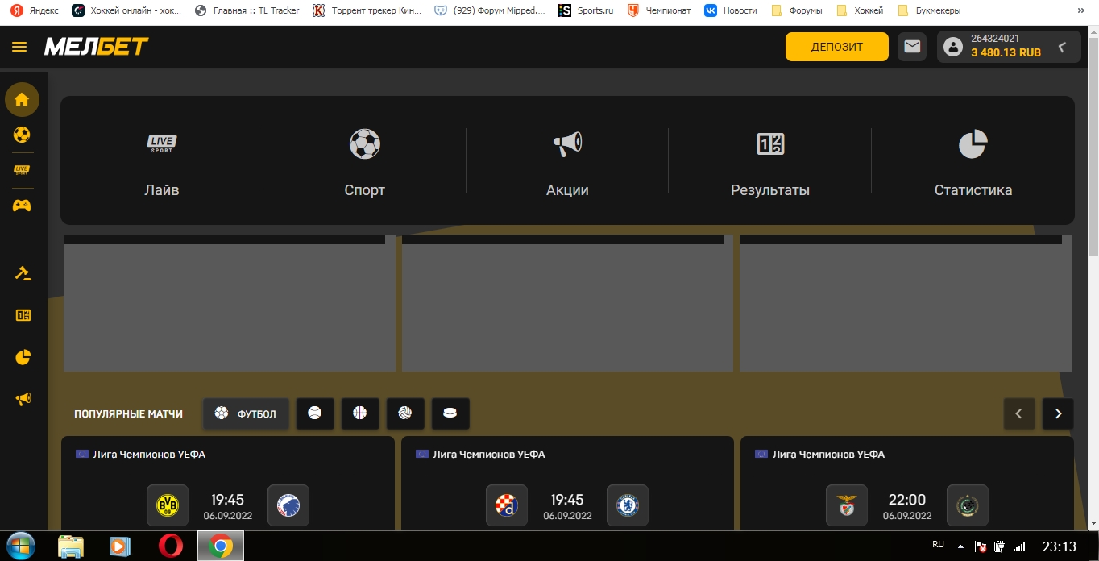Show next popular matches with right arrow
Image resolution: width=1099 pixels, height=561 pixels.
click(1058, 413)
